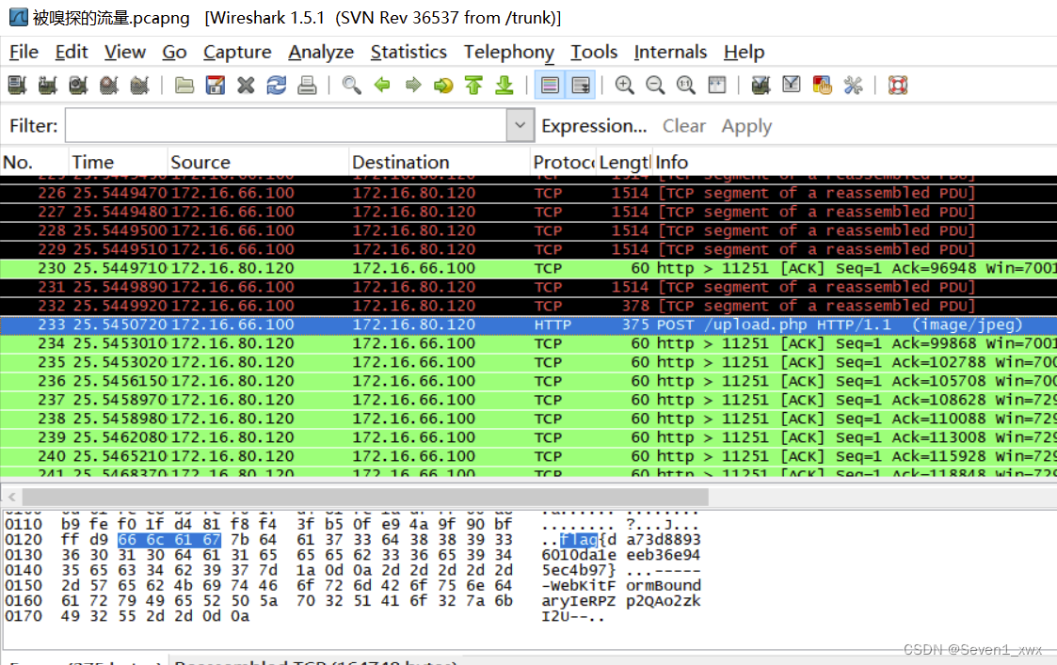The width and height of the screenshot is (1057, 665).
Task: Click the Clear filter button
Action: coord(683,126)
